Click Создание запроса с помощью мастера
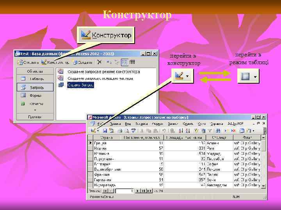 [100, 78]
